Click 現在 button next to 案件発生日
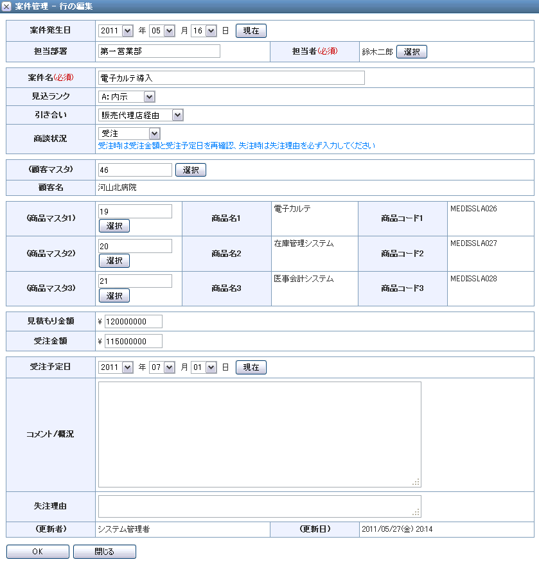 (251, 31)
